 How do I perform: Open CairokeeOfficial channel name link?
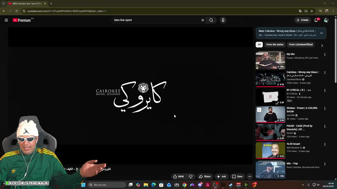click(x=294, y=79)
